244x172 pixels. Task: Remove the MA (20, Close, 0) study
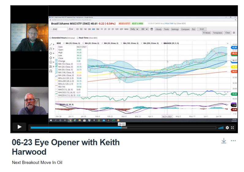point(83,43)
